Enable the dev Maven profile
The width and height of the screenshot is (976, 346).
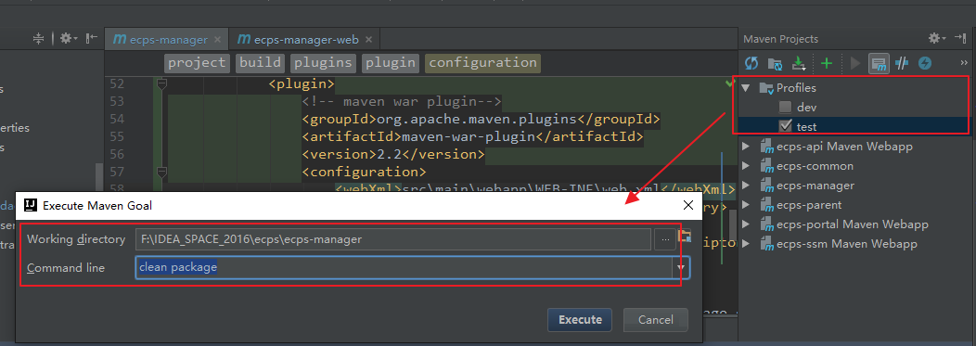(x=786, y=107)
